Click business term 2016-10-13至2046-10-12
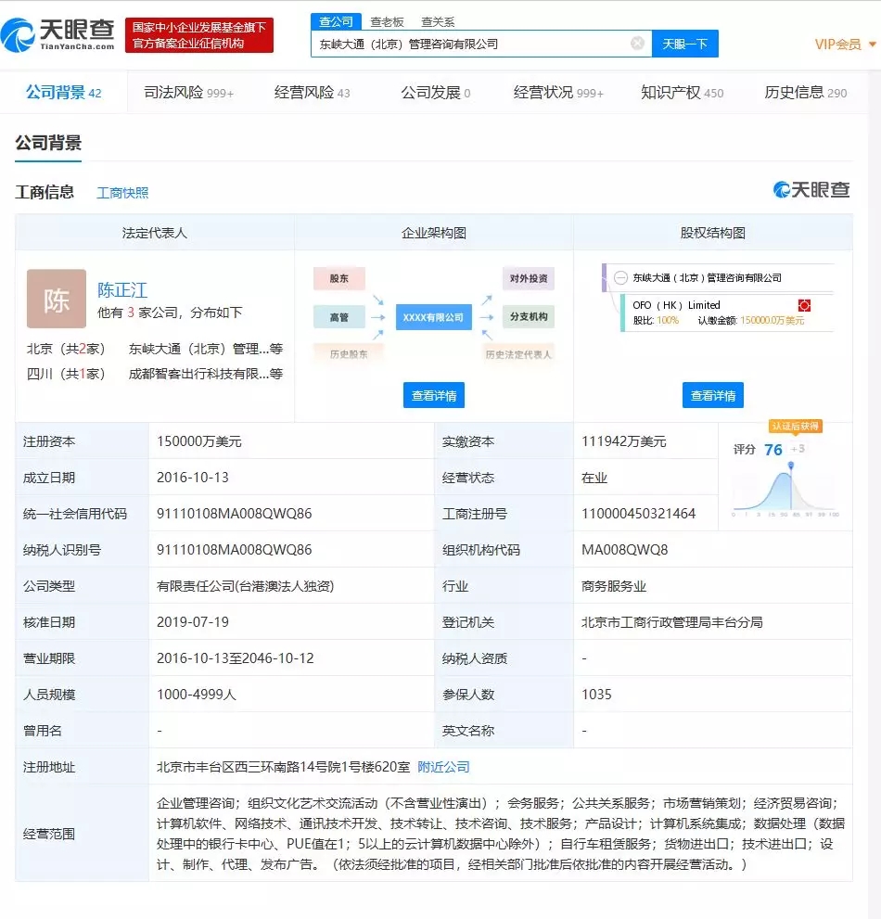Screen dimensions: 881x919 235,658
